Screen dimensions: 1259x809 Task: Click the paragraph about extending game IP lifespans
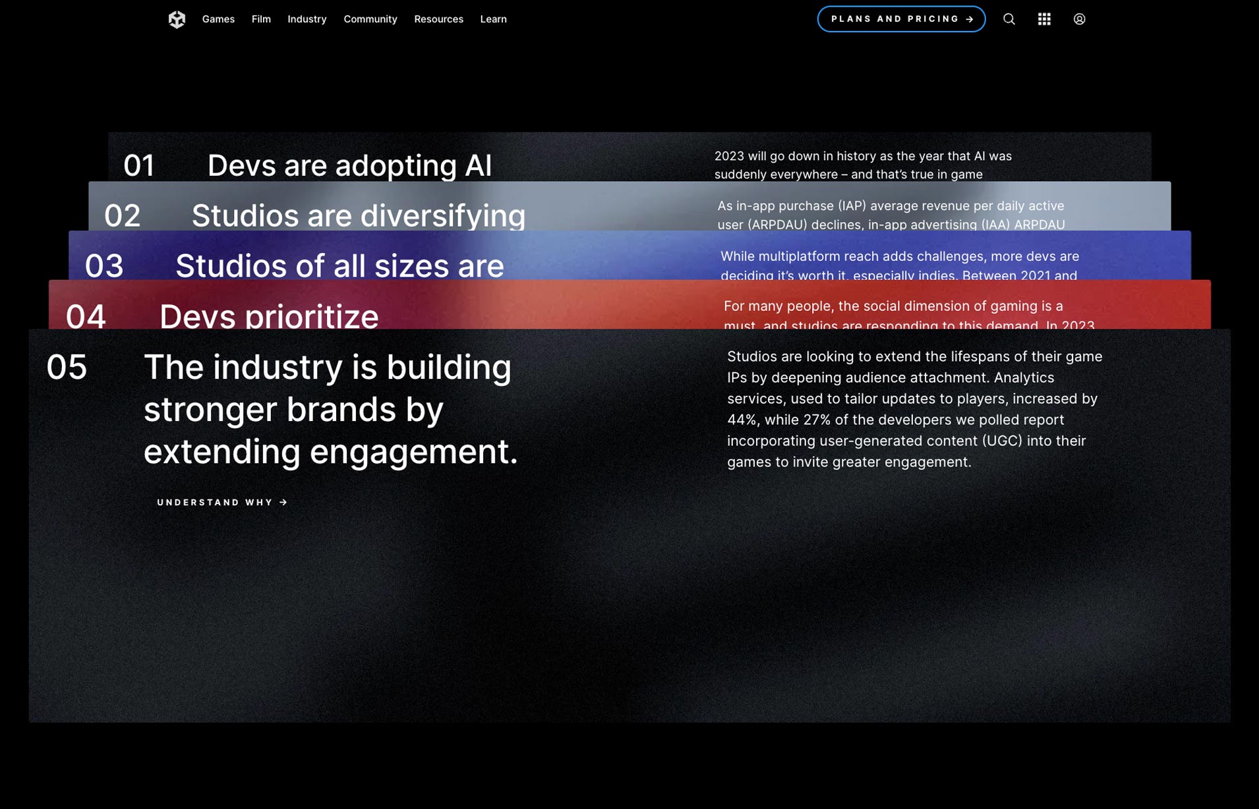click(x=914, y=409)
